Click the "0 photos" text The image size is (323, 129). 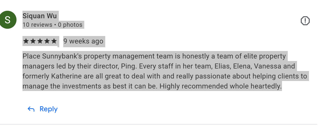(70, 25)
